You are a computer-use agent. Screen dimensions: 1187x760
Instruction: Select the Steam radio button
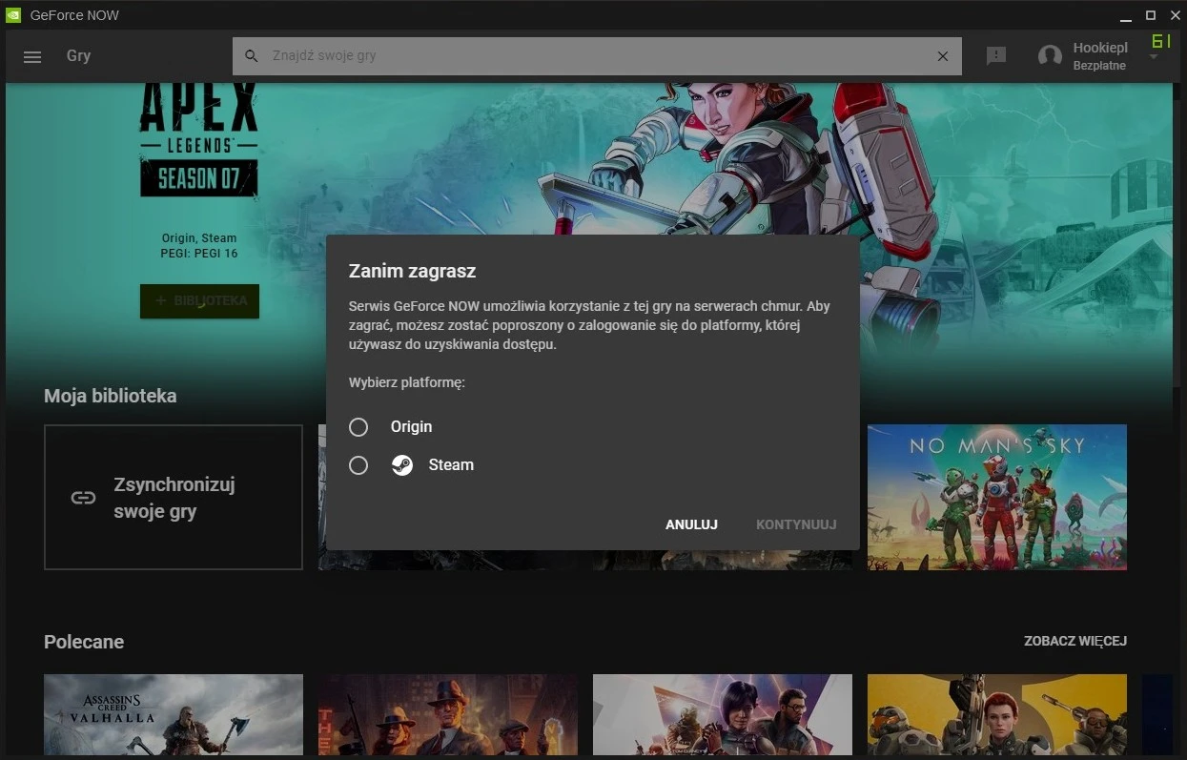pos(358,465)
